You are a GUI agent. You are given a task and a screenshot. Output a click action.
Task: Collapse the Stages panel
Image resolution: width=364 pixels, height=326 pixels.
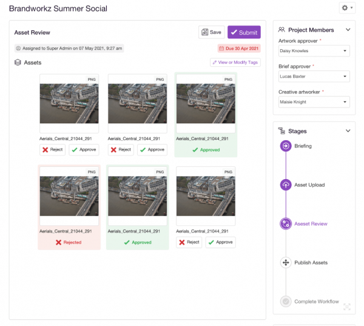coord(348,131)
